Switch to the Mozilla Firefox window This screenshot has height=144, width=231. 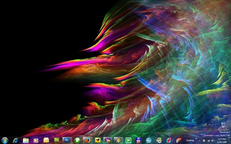(x=87, y=140)
